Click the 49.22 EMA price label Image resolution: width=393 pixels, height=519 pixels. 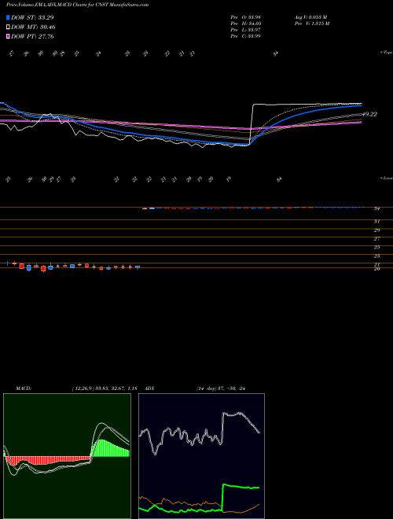[x=369, y=114]
